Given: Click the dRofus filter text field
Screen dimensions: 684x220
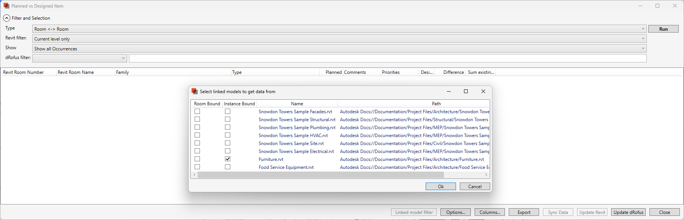Looking at the screenshot, I should coord(387,58).
